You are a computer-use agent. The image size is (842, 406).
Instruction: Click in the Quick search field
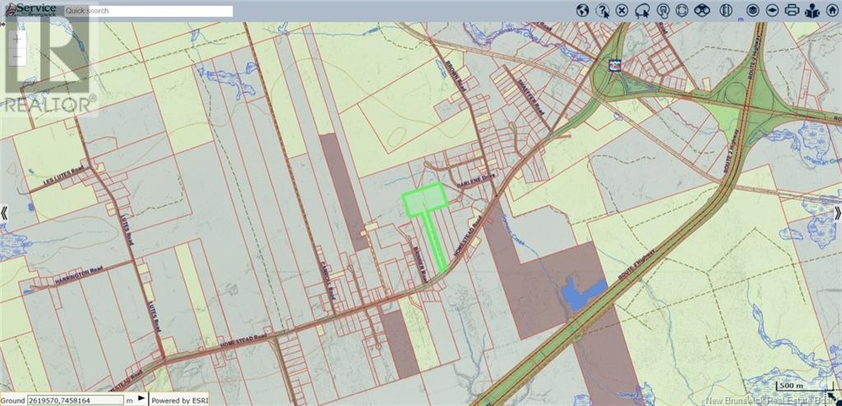coord(148,12)
